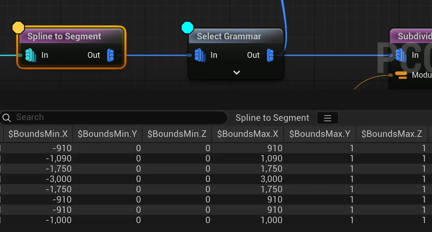The height and width of the screenshot is (232, 432).
Task: Select the Select Grammar node title
Action: click(229, 37)
